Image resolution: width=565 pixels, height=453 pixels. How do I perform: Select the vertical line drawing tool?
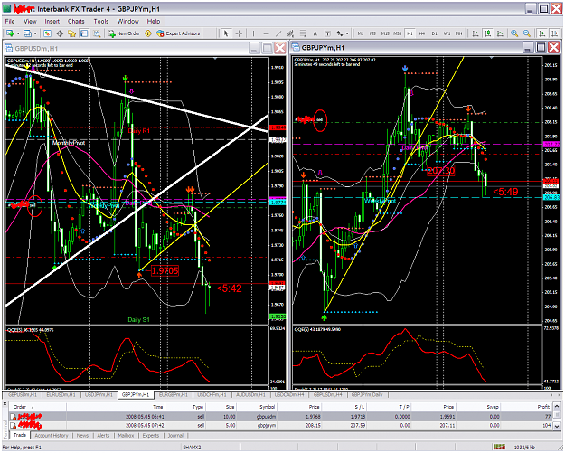[x=253, y=33]
